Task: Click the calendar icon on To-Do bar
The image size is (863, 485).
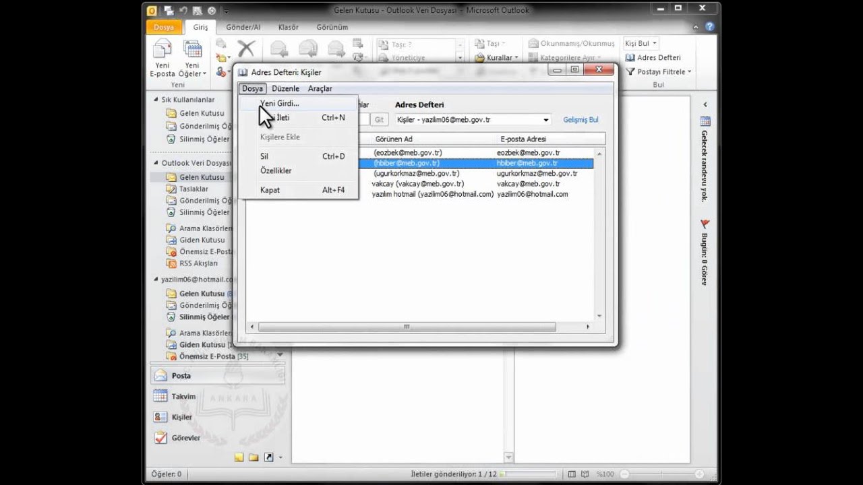Action: click(x=705, y=122)
